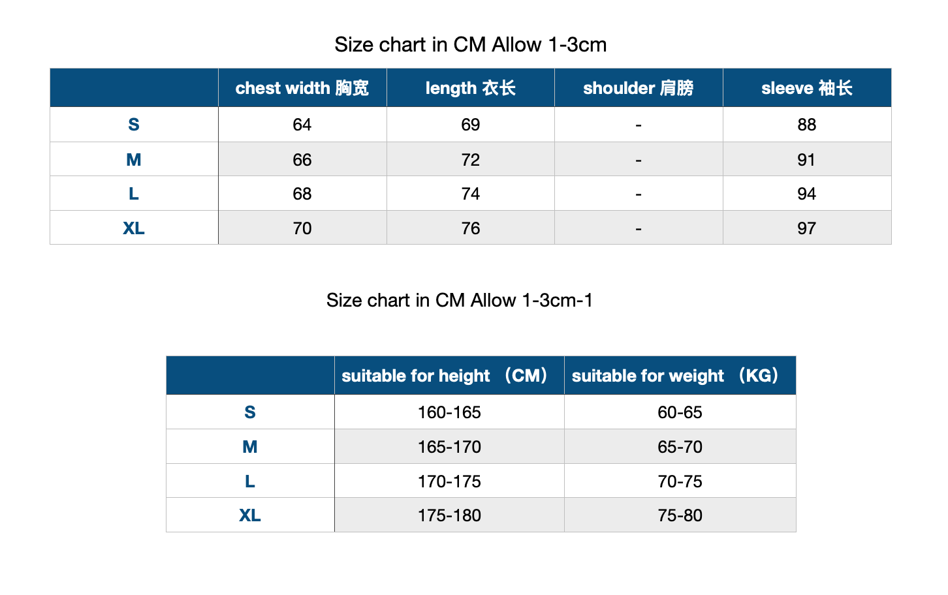Select the 'chest width 胸宽' column header

302,87
